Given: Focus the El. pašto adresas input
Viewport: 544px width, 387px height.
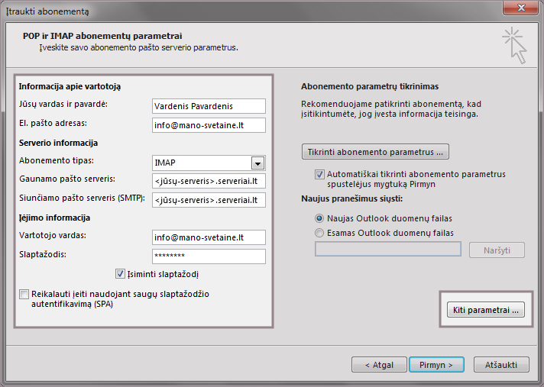Looking at the screenshot, I should (209, 125).
